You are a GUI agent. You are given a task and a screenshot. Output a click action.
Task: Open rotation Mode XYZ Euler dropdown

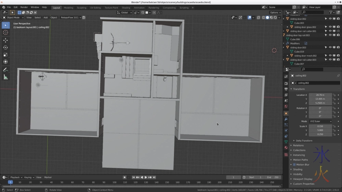320,121
